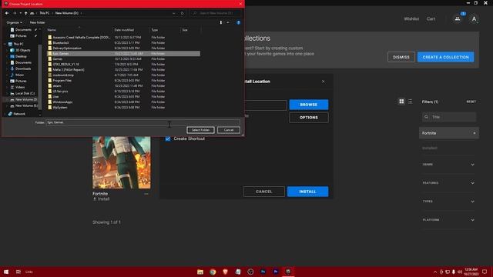Open the account profile avatar
493x277 pixels.
click(x=474, y=18)
